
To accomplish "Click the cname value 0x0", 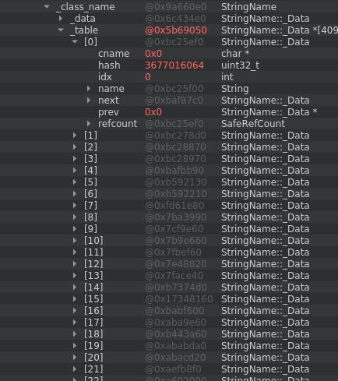I will tap(153, 54).
